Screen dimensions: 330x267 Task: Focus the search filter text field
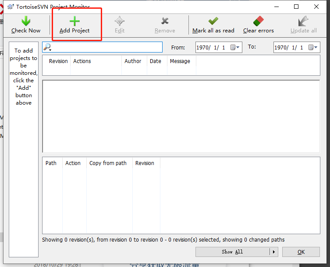coord(102,47)
